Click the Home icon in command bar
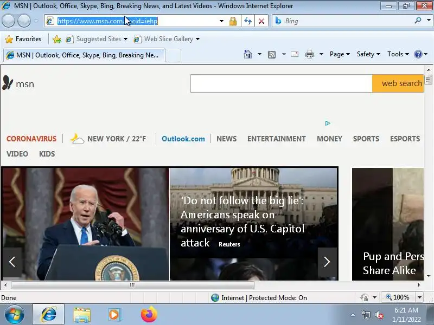The image size is (434, 325). click(248, 54)
